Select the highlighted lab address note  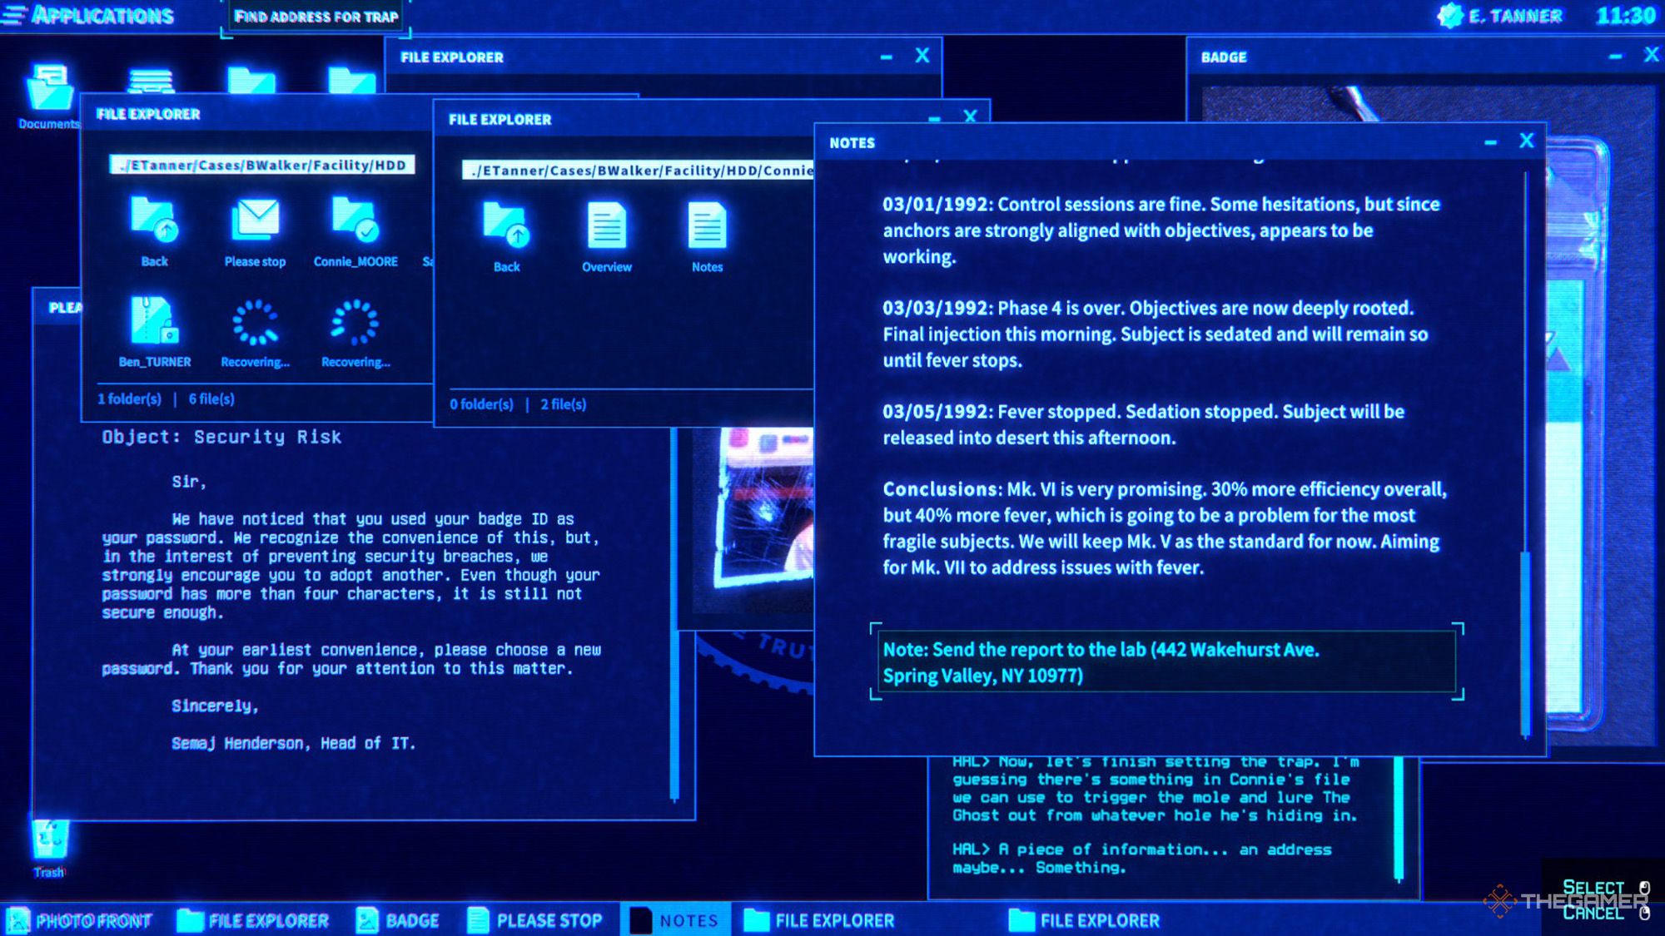(x=1166, y=662)
